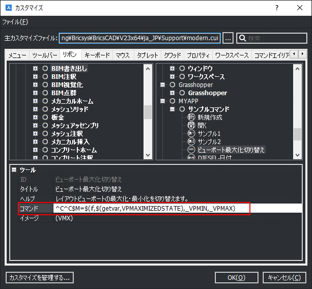The height and width of the screenshot is (289, 312).
Task: Click the help question mark in title bar
Action: [x=277, y=8]
